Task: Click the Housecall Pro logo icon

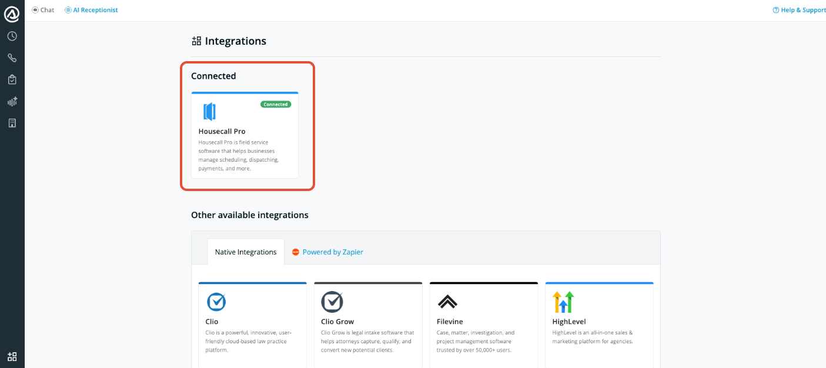Action: [210, 112]
